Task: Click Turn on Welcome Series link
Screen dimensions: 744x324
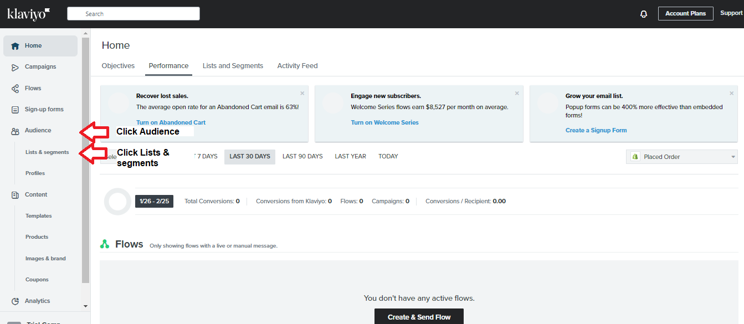Action: click(384, 122)
